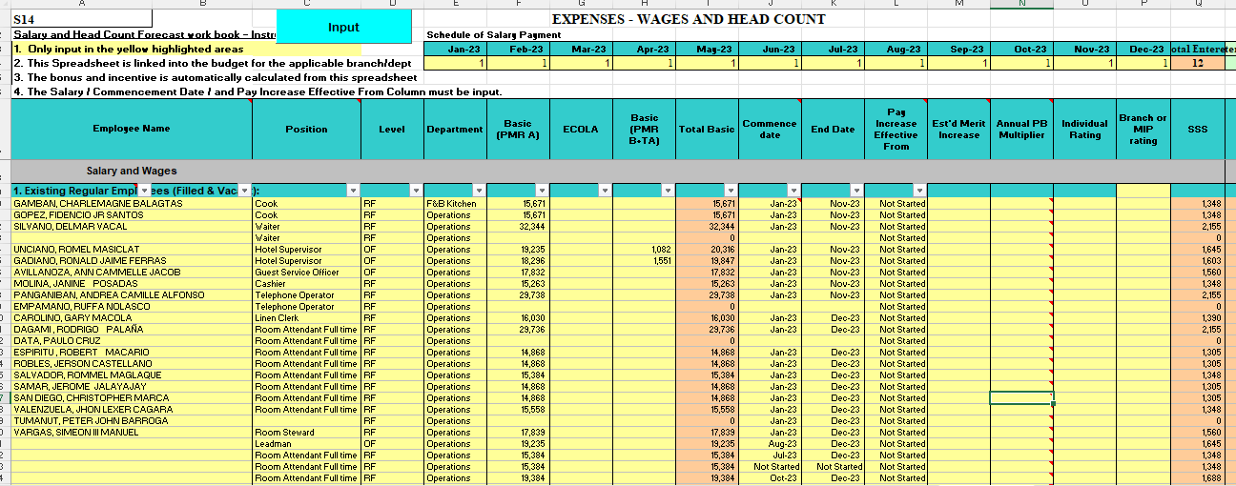Select employee SAN DIEGO, CHRISTOPHER MARCA
The height and width of the screenshot is (486, 1236).
pyautogui.click(x=132, y=398)
